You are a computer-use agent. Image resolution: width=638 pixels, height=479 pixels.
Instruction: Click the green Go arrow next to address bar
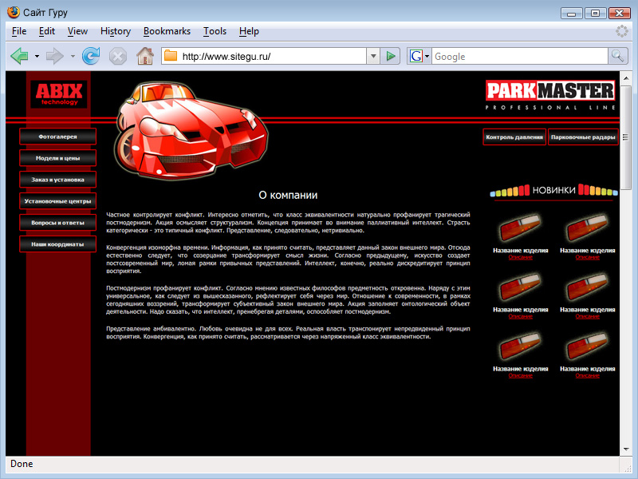[391, 56]
